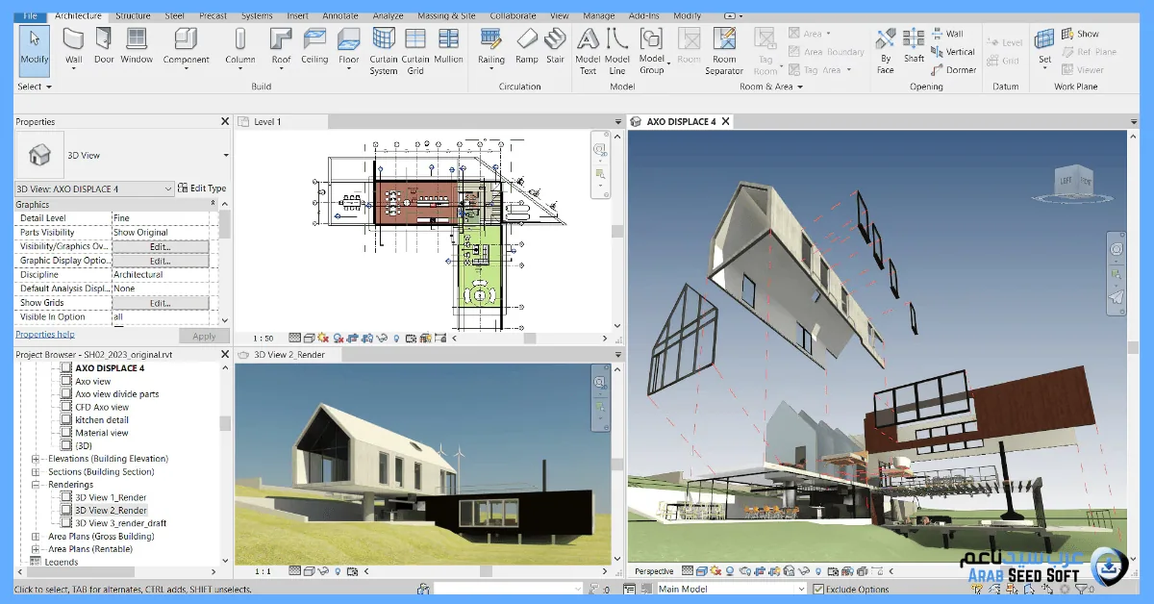Switch to the Architecture ribbon tab
The width and height of the screenshot is (1154, 604).
tap(78, 15)
